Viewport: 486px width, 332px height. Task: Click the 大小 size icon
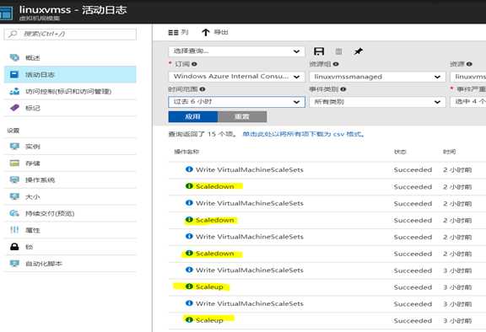click(x=14, y=196)
